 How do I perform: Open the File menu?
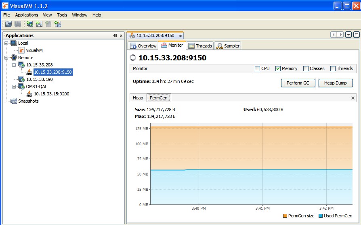(x=6, y=15)
